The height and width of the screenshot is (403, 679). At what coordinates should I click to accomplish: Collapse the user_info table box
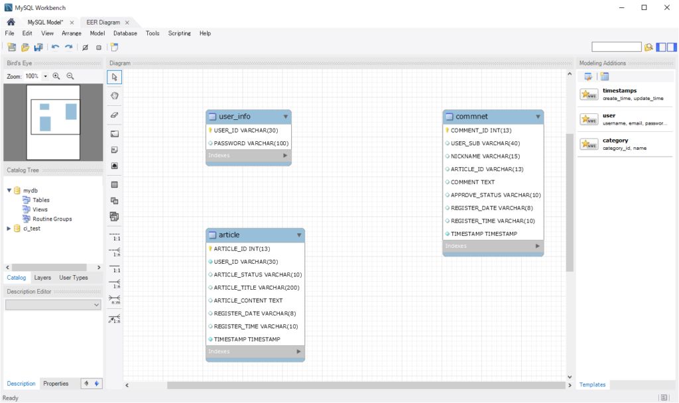(x=285, y=117)
